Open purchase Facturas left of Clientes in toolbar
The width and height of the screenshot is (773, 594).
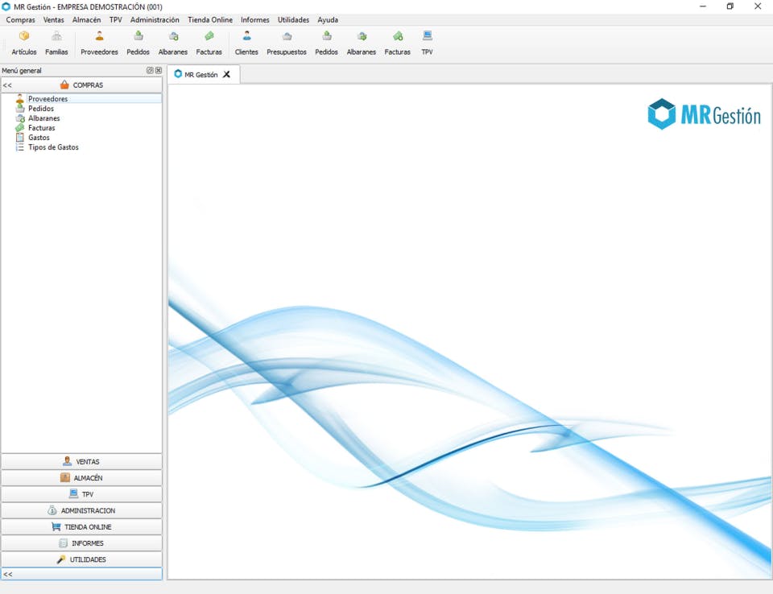pos(209,43)
